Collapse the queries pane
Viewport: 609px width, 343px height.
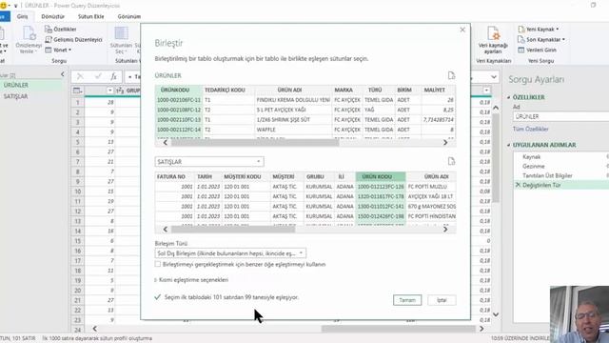tap(63, 74)
